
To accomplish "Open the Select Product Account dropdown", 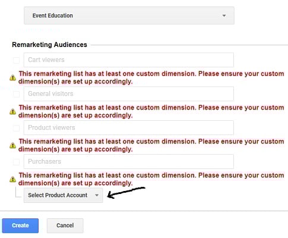I will pos(64,195).
